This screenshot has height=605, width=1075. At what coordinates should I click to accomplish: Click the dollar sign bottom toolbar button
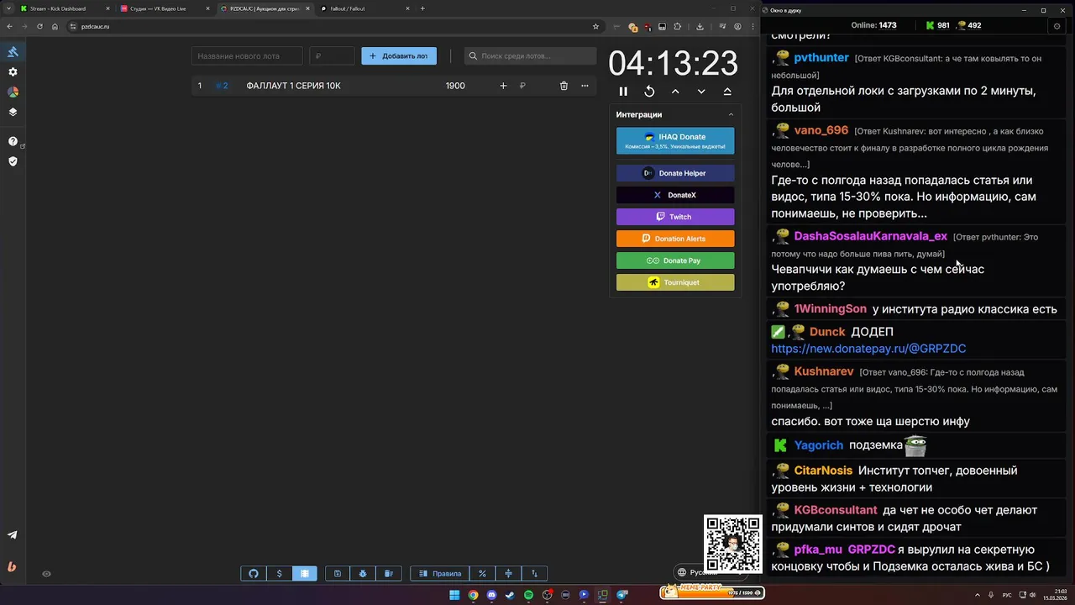[280, 574]
